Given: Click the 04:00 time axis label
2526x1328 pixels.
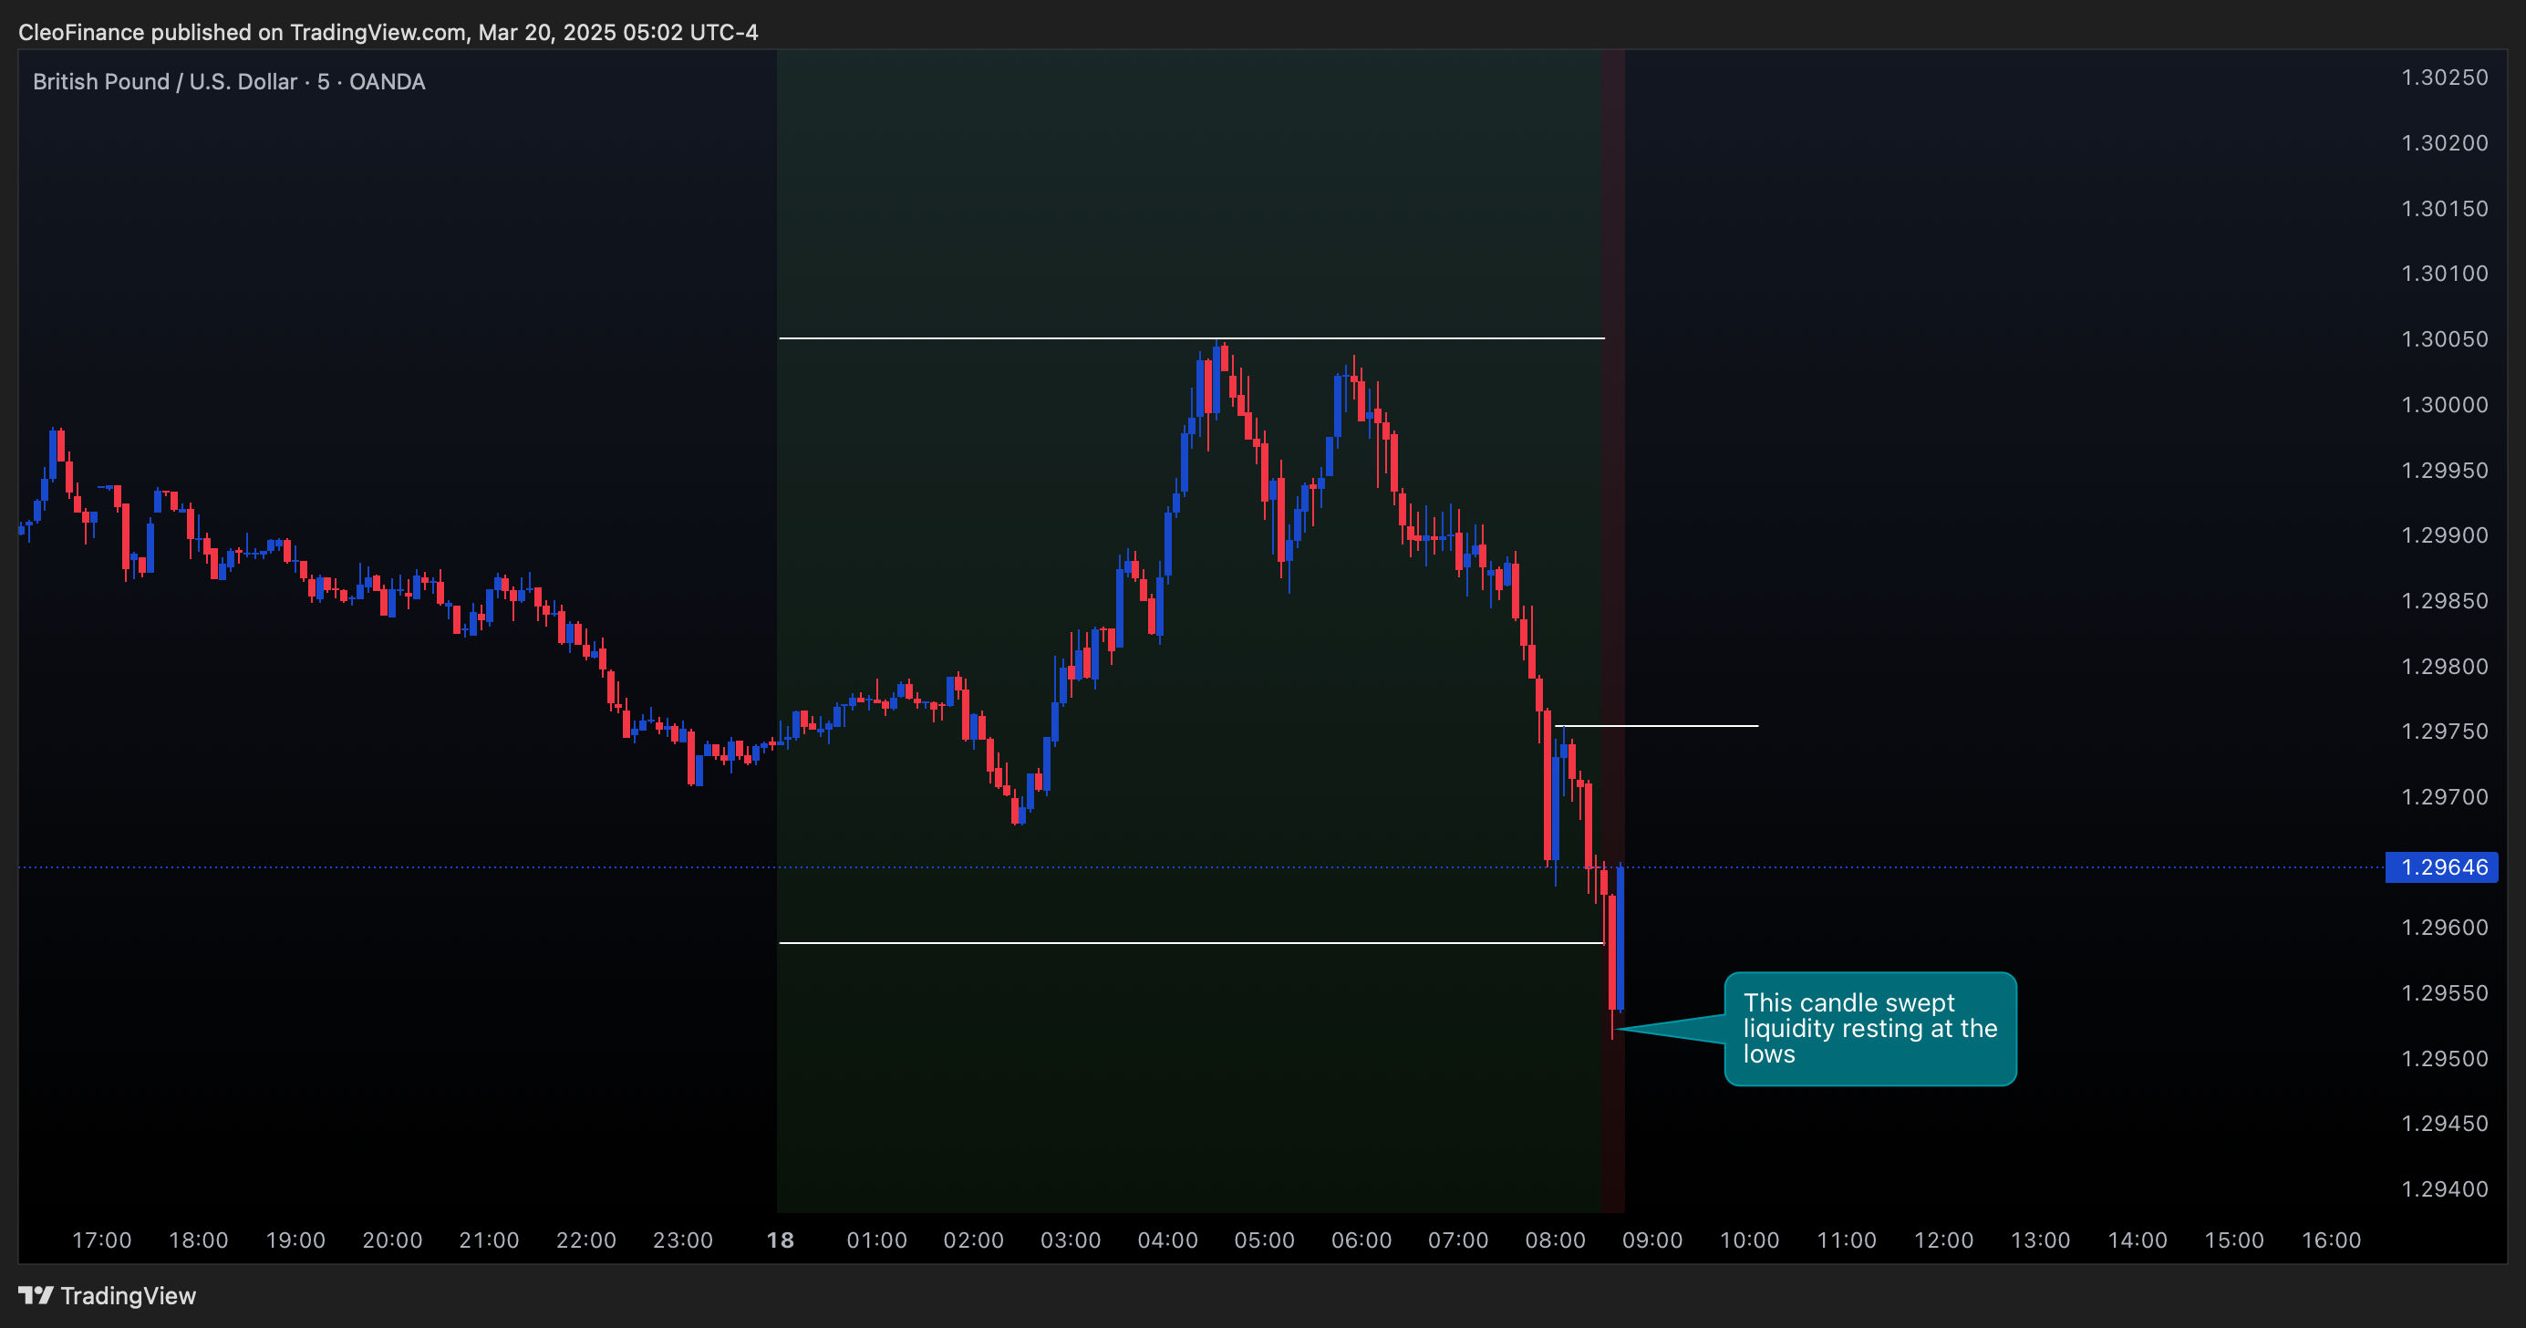Looking at the screenshot, I should tap(1168, 1240).
